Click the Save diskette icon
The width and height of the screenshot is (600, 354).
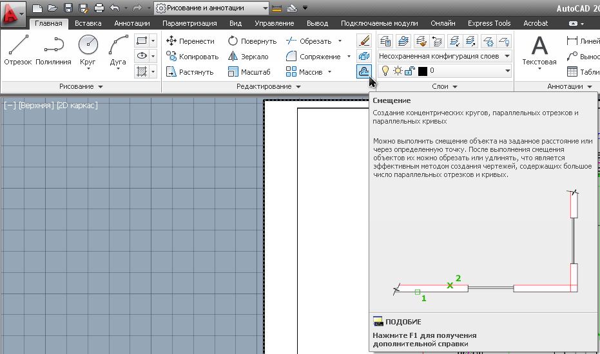pyautogui.click(x=68, y=8)
